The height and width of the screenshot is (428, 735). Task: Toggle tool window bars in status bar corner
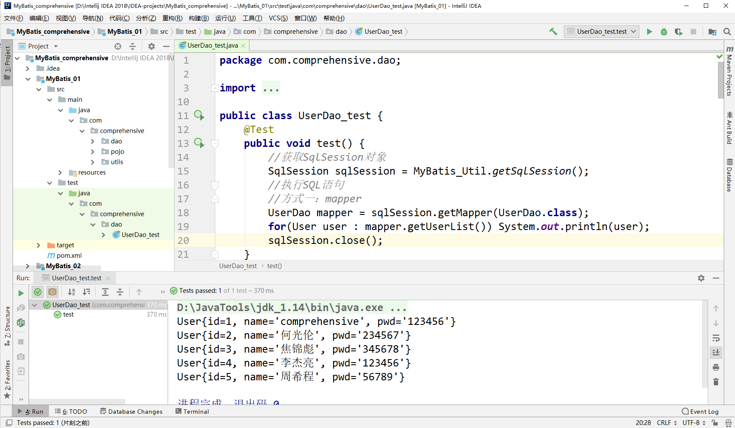(x=9, y=423)
